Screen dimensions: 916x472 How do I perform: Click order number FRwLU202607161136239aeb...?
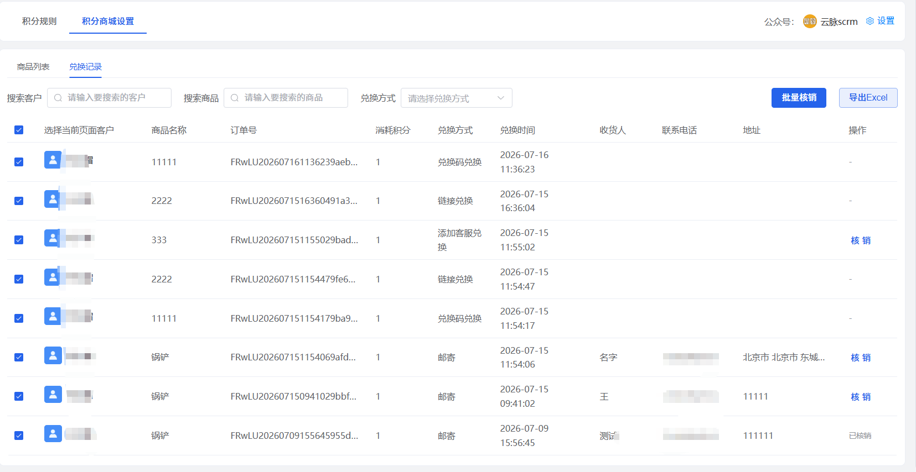[294, 162]
